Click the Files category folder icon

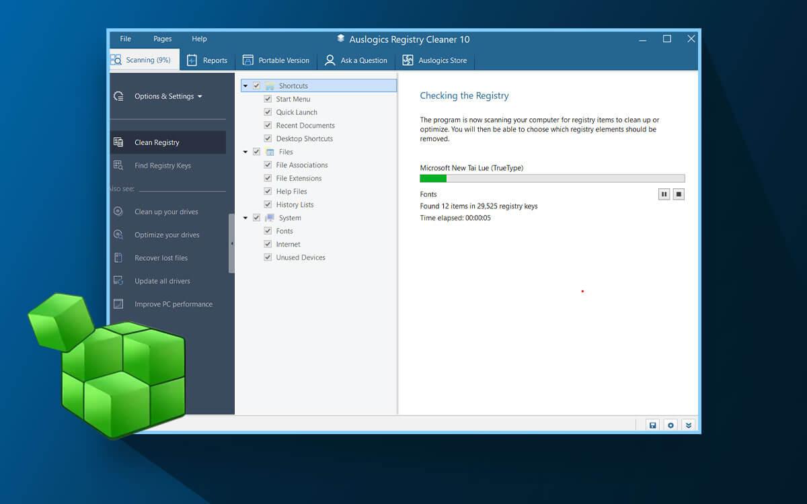click(x=270, y=152)
